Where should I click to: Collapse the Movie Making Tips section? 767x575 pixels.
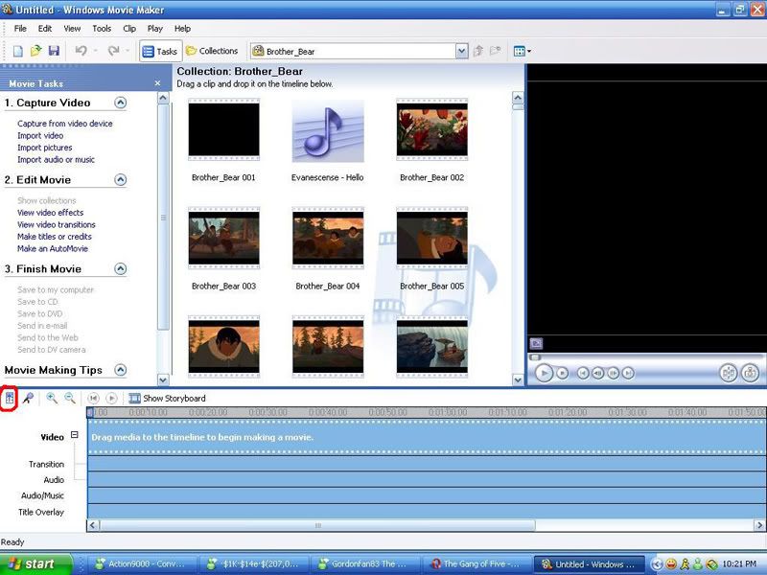[121, 370]
